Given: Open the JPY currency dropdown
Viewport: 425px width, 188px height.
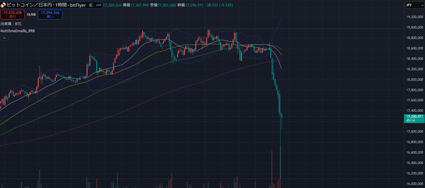Looking at the screenshot, I should click(x=414, y=5).
